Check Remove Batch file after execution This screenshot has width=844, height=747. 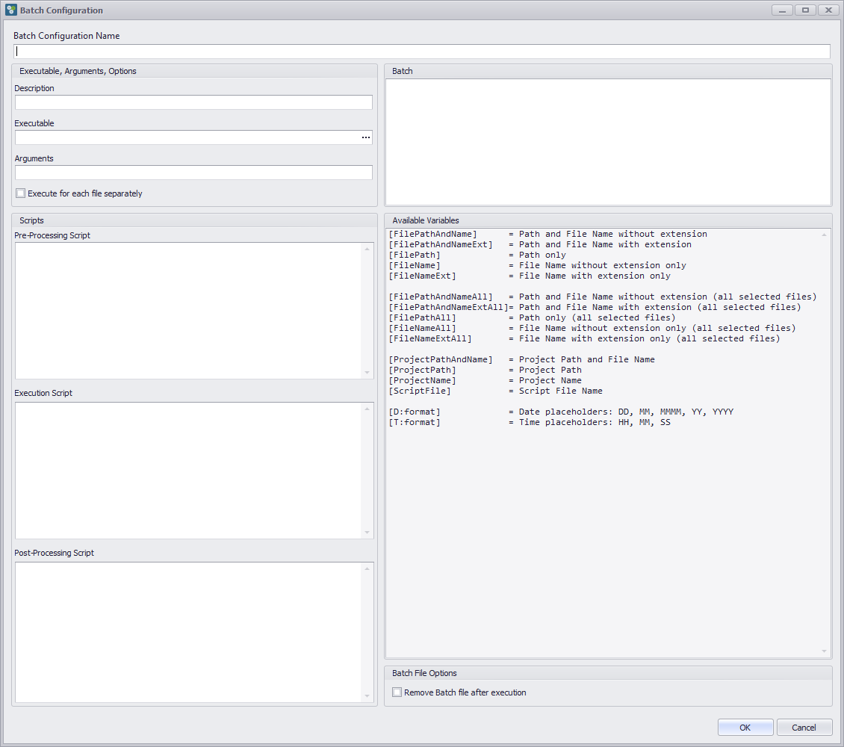coord(397,692)
